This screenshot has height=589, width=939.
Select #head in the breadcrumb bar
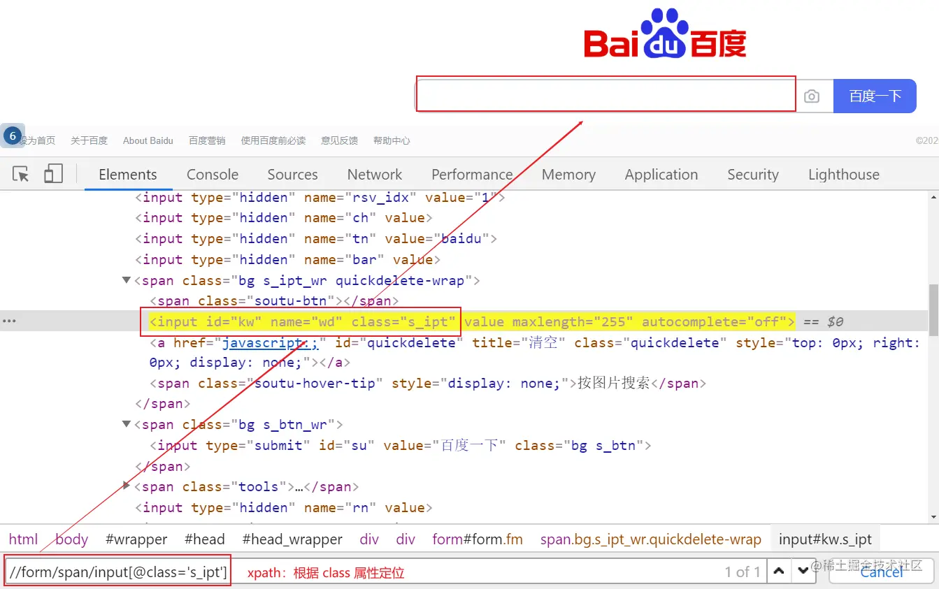click(204, 539)
